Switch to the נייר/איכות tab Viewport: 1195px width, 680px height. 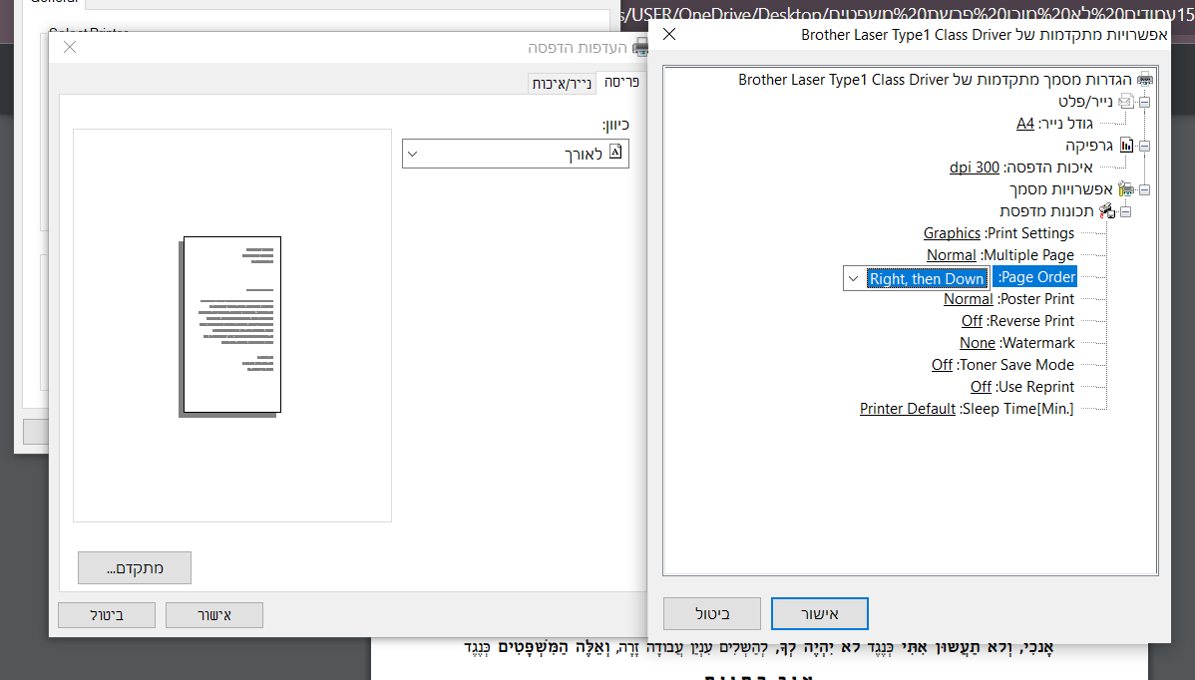(x=562, y=83)
